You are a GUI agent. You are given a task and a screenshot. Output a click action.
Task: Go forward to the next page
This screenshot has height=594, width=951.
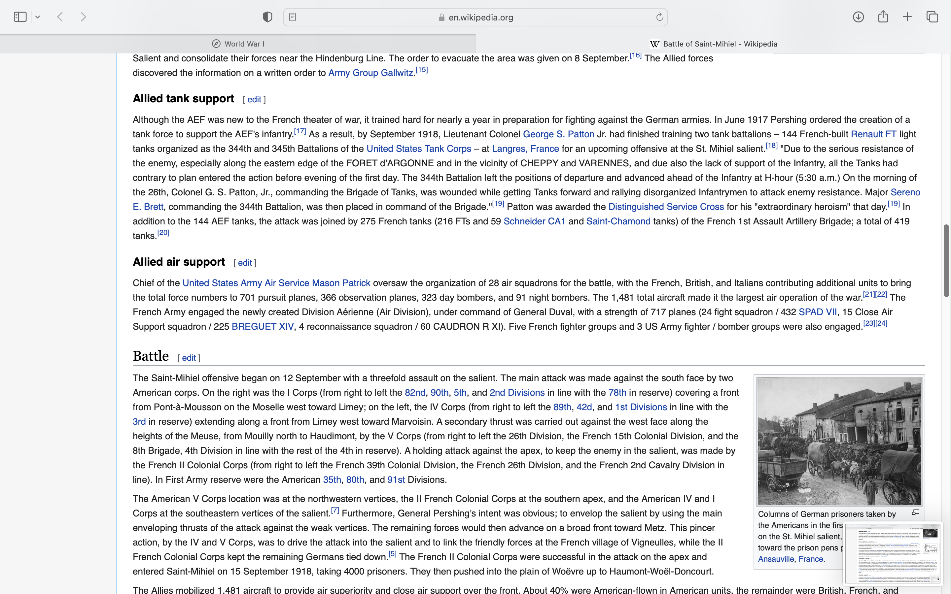pyautogui.click(x=83, y=17)
